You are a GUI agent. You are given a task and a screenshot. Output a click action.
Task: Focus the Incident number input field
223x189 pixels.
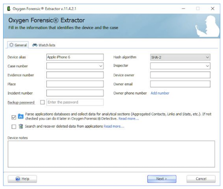click(75, 93)
